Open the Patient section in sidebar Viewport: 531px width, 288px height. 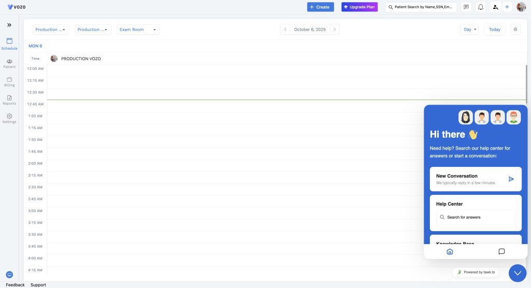tap(9, 63)
